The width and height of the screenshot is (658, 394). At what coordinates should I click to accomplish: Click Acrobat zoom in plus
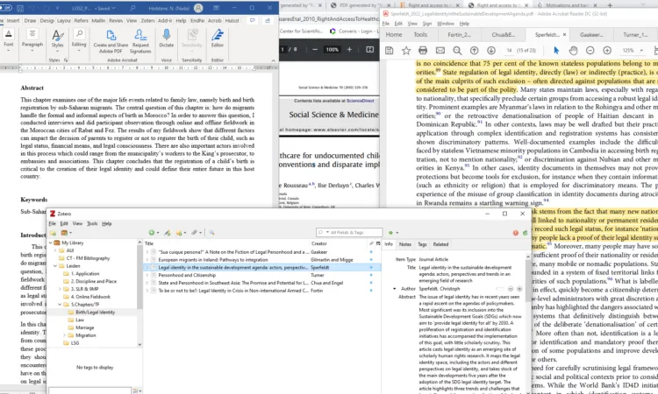tap(607, 50)
